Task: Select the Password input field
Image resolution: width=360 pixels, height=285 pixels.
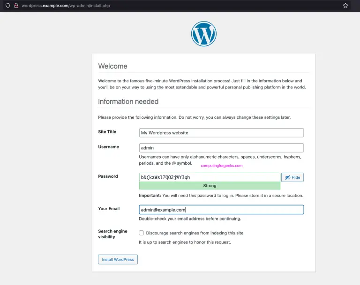Action: tap(210, 177)
